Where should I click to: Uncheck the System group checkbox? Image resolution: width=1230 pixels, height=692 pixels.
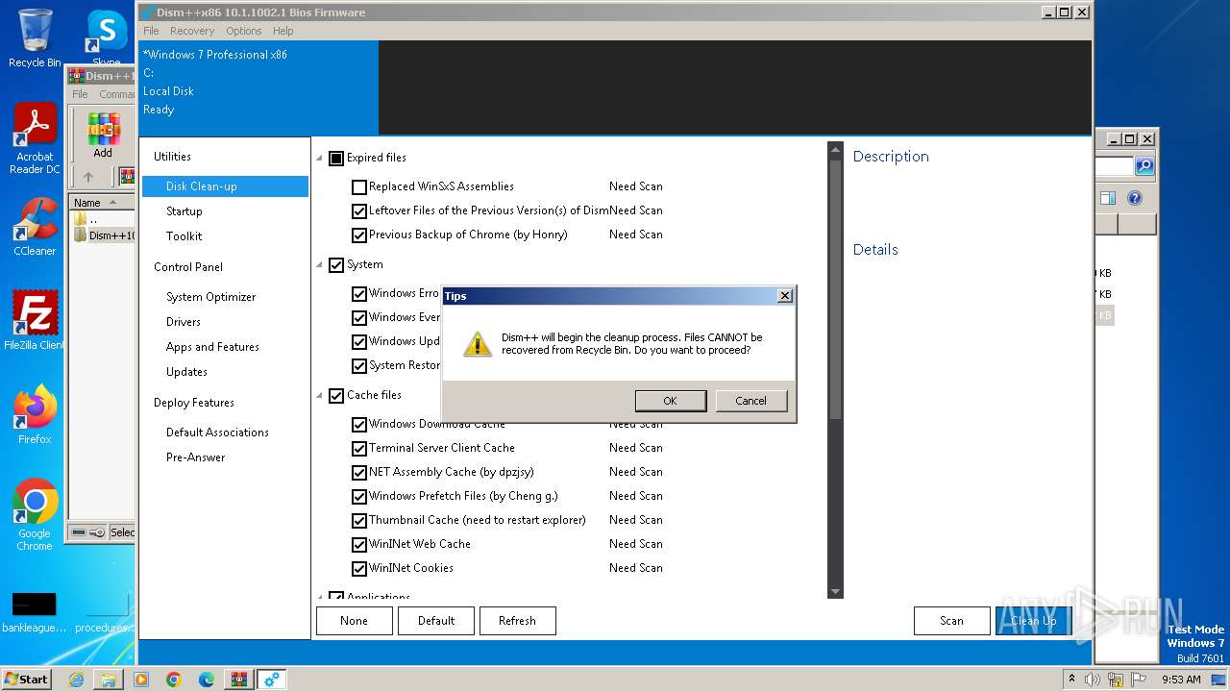pyautogui.click(x=336, y=265)
